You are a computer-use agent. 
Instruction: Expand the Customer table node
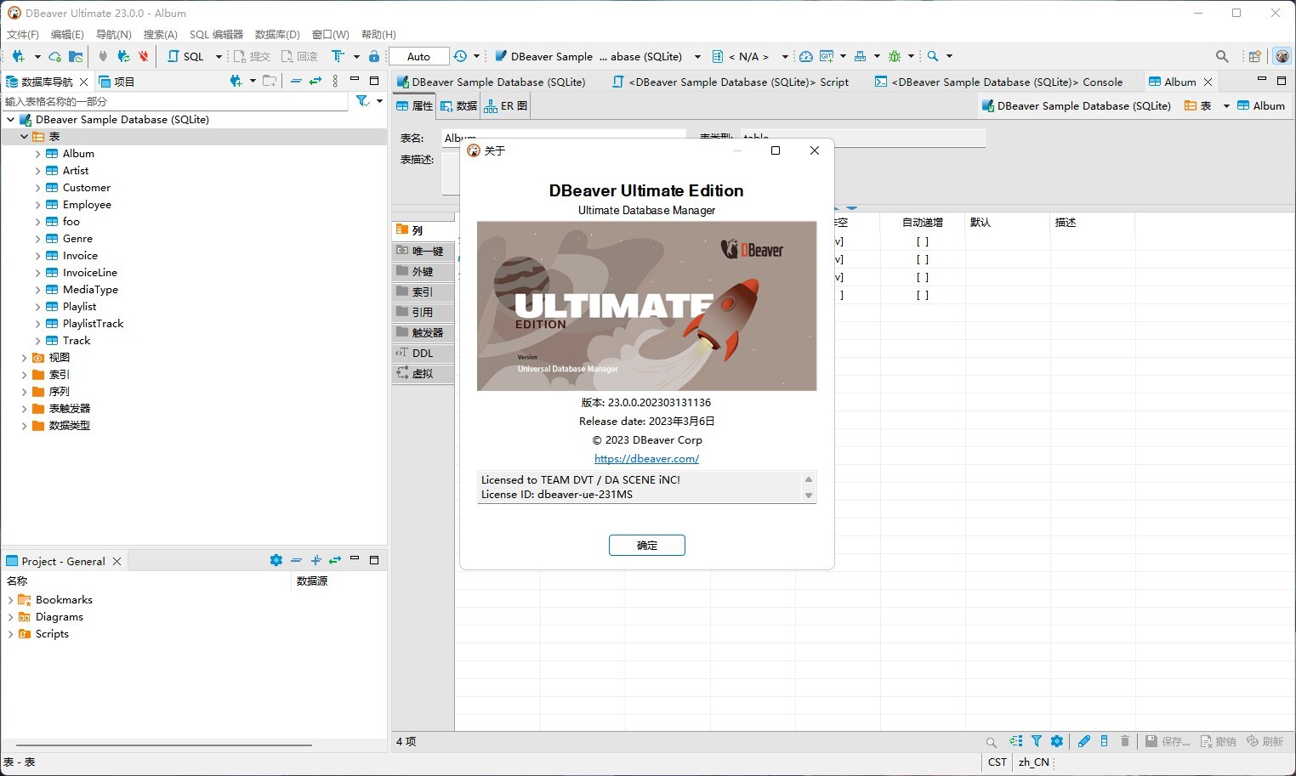(x=37, y=188)
